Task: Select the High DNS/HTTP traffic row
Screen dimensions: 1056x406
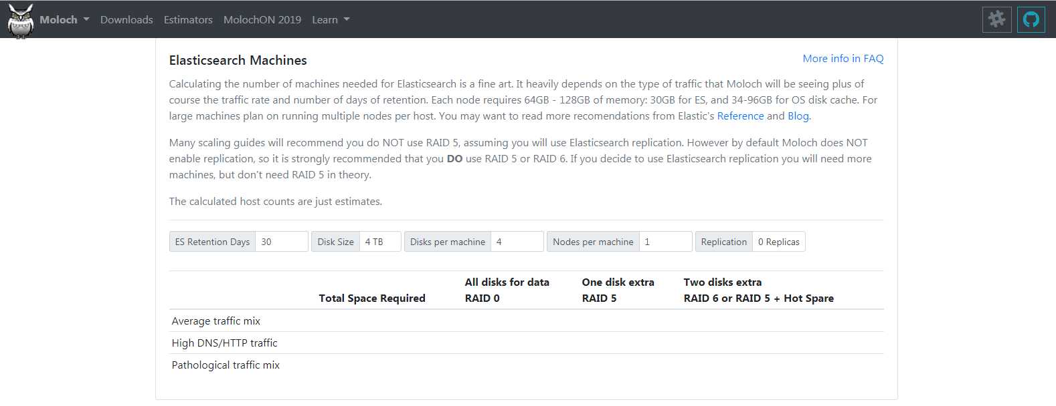Action: (527, 343)
